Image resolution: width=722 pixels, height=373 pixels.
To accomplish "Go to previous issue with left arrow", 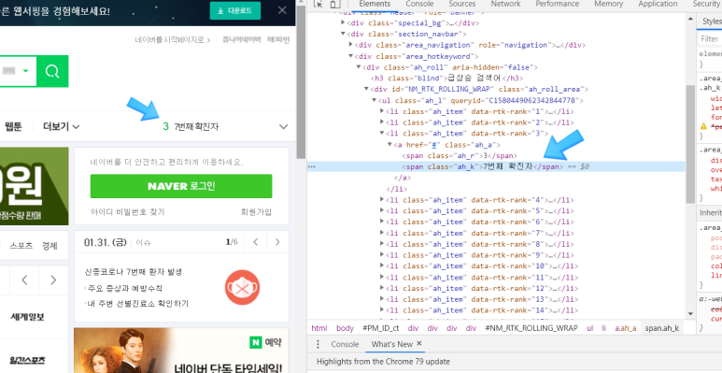I will coord(257,242).
